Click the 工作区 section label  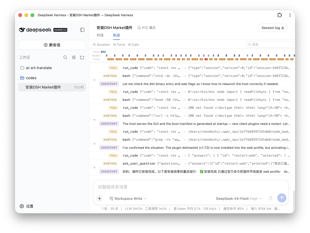(x=24, y=57)
